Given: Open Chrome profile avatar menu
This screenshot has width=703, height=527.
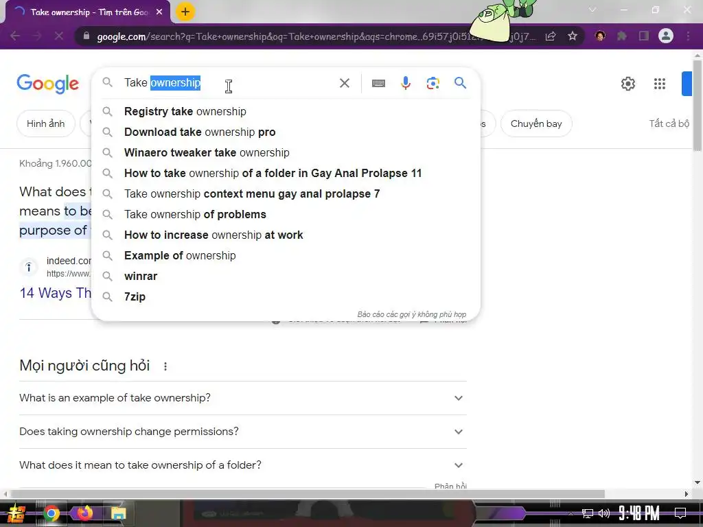Looking at the screenshot, I should (x=666, y=36).
